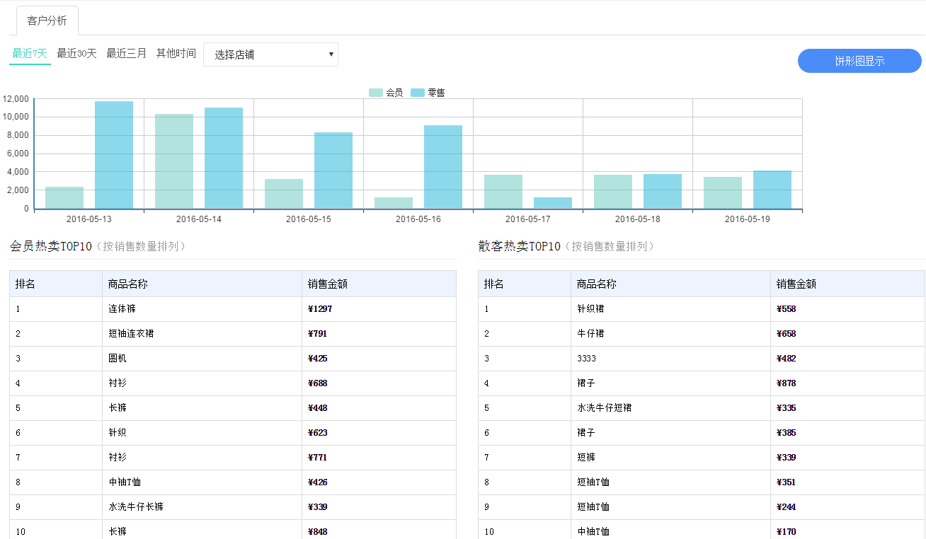Click the ¥448 sales amount
This screenshot has width=926, height=539.
[318, 408]
